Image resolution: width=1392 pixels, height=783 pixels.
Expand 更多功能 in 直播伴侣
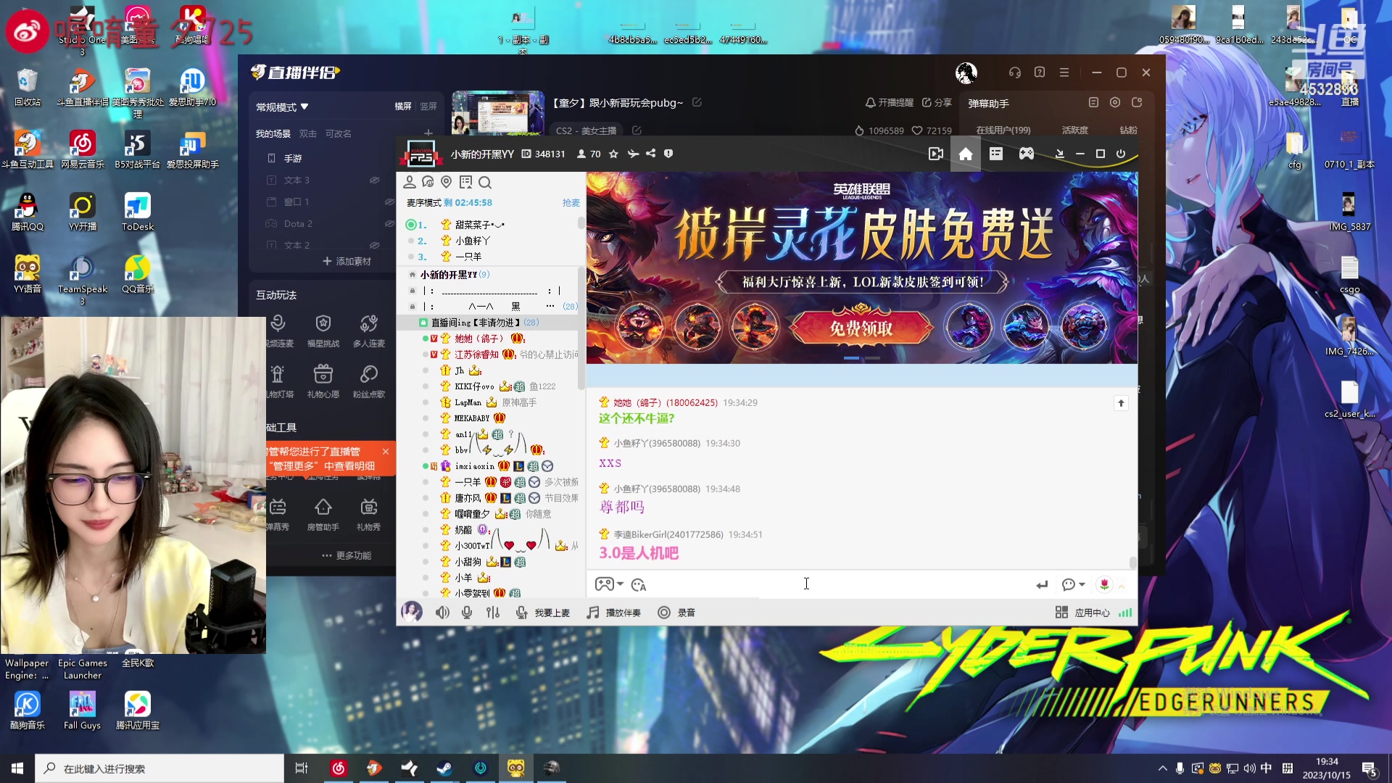[347, 555]
